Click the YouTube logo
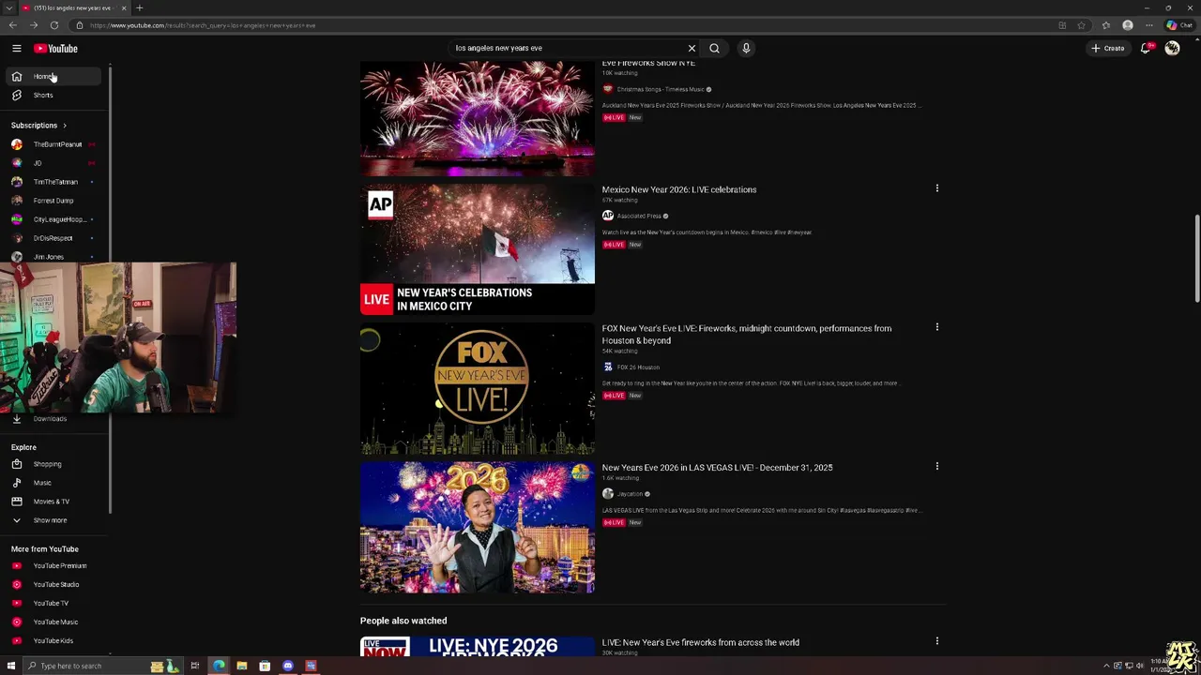 tap(55, 48)
